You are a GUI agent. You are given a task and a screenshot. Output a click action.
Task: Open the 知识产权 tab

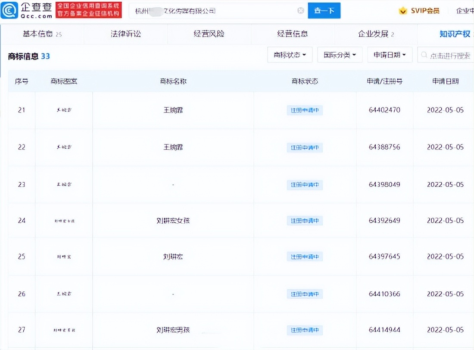[x=455, y=33]
